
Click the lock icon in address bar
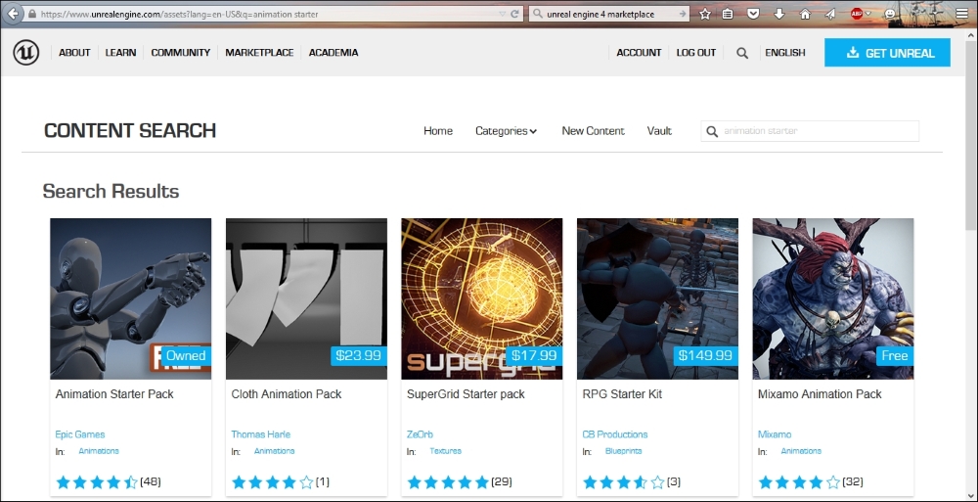32,14
